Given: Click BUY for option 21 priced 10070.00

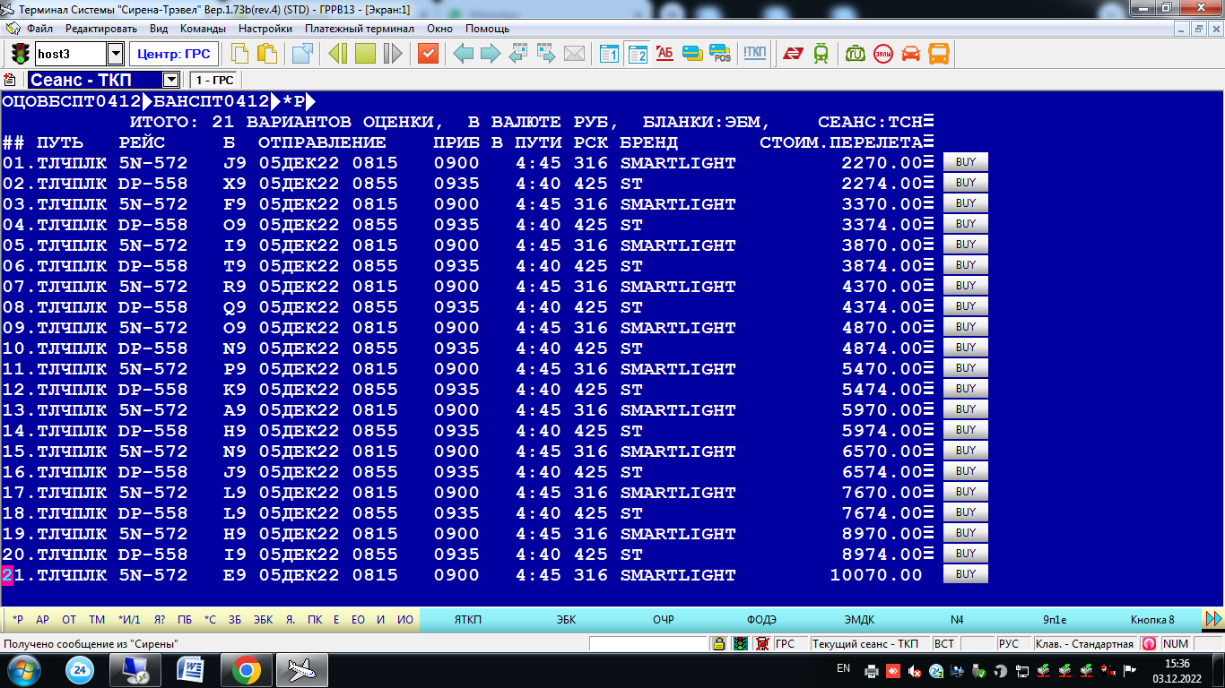Looking at the screenshot, I should [x=966, y=574].
